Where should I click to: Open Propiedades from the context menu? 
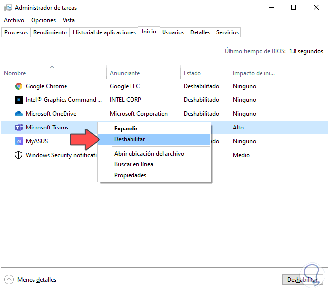[x=154, y=175]
